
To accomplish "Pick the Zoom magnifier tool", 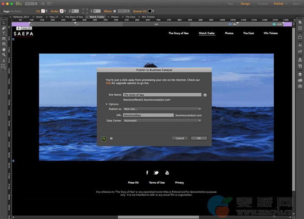I will point(4,55).
